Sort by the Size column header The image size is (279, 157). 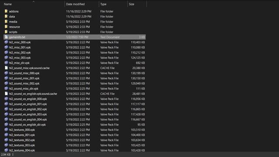coord(132,4)
